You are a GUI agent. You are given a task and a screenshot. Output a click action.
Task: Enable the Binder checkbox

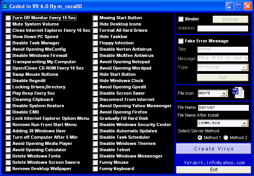click(181, 19)
